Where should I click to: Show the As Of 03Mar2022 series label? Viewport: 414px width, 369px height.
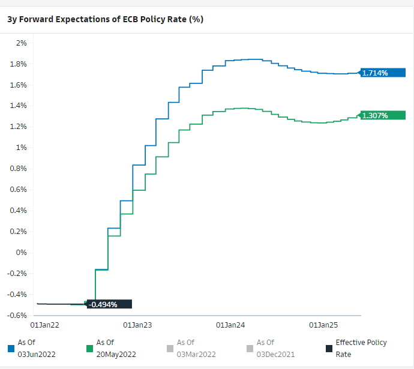click(x=196, y=349)
